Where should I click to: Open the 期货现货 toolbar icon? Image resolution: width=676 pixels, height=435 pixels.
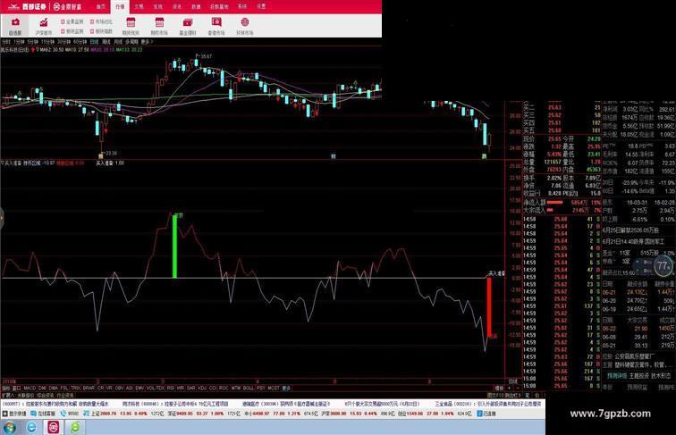click(x=131, y=26)
